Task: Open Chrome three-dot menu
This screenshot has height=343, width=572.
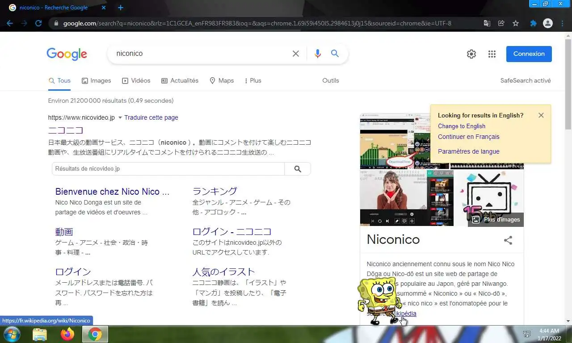Action: 562,23
